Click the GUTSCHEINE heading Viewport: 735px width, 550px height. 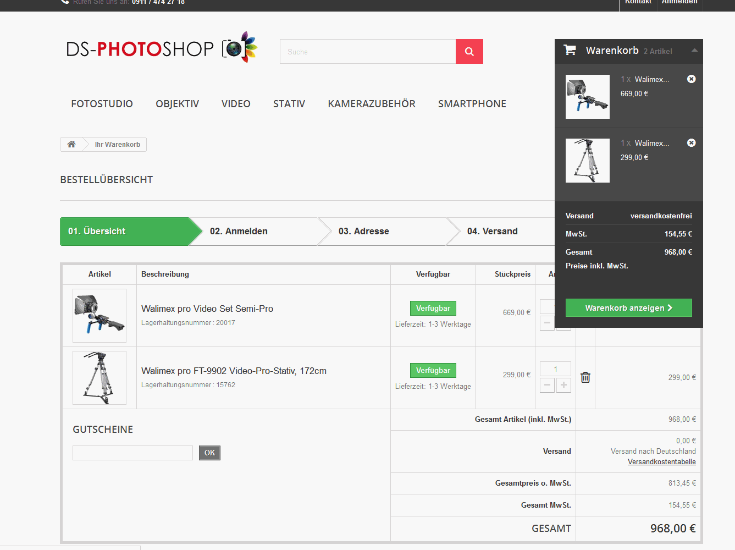click(103, 430)
